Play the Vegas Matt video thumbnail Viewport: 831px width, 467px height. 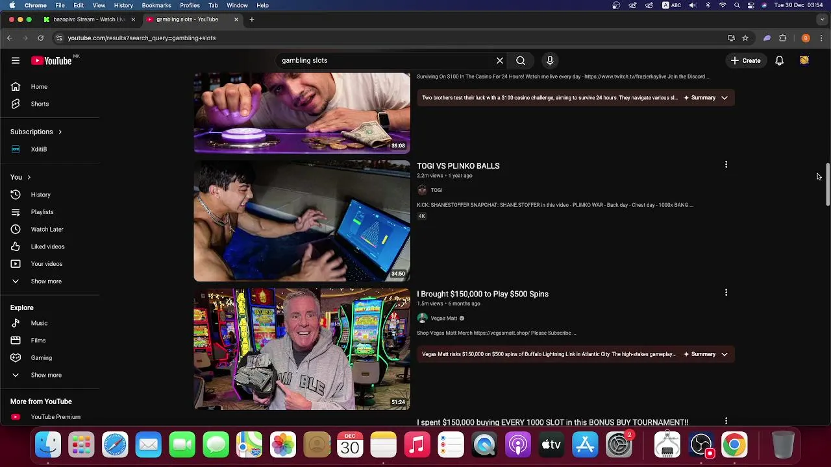coord(302,349)
